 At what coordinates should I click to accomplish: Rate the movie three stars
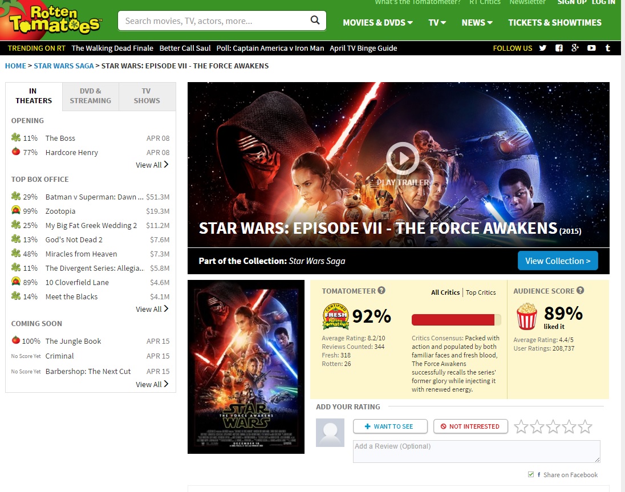pyautogui.click(x=553, y=426)
